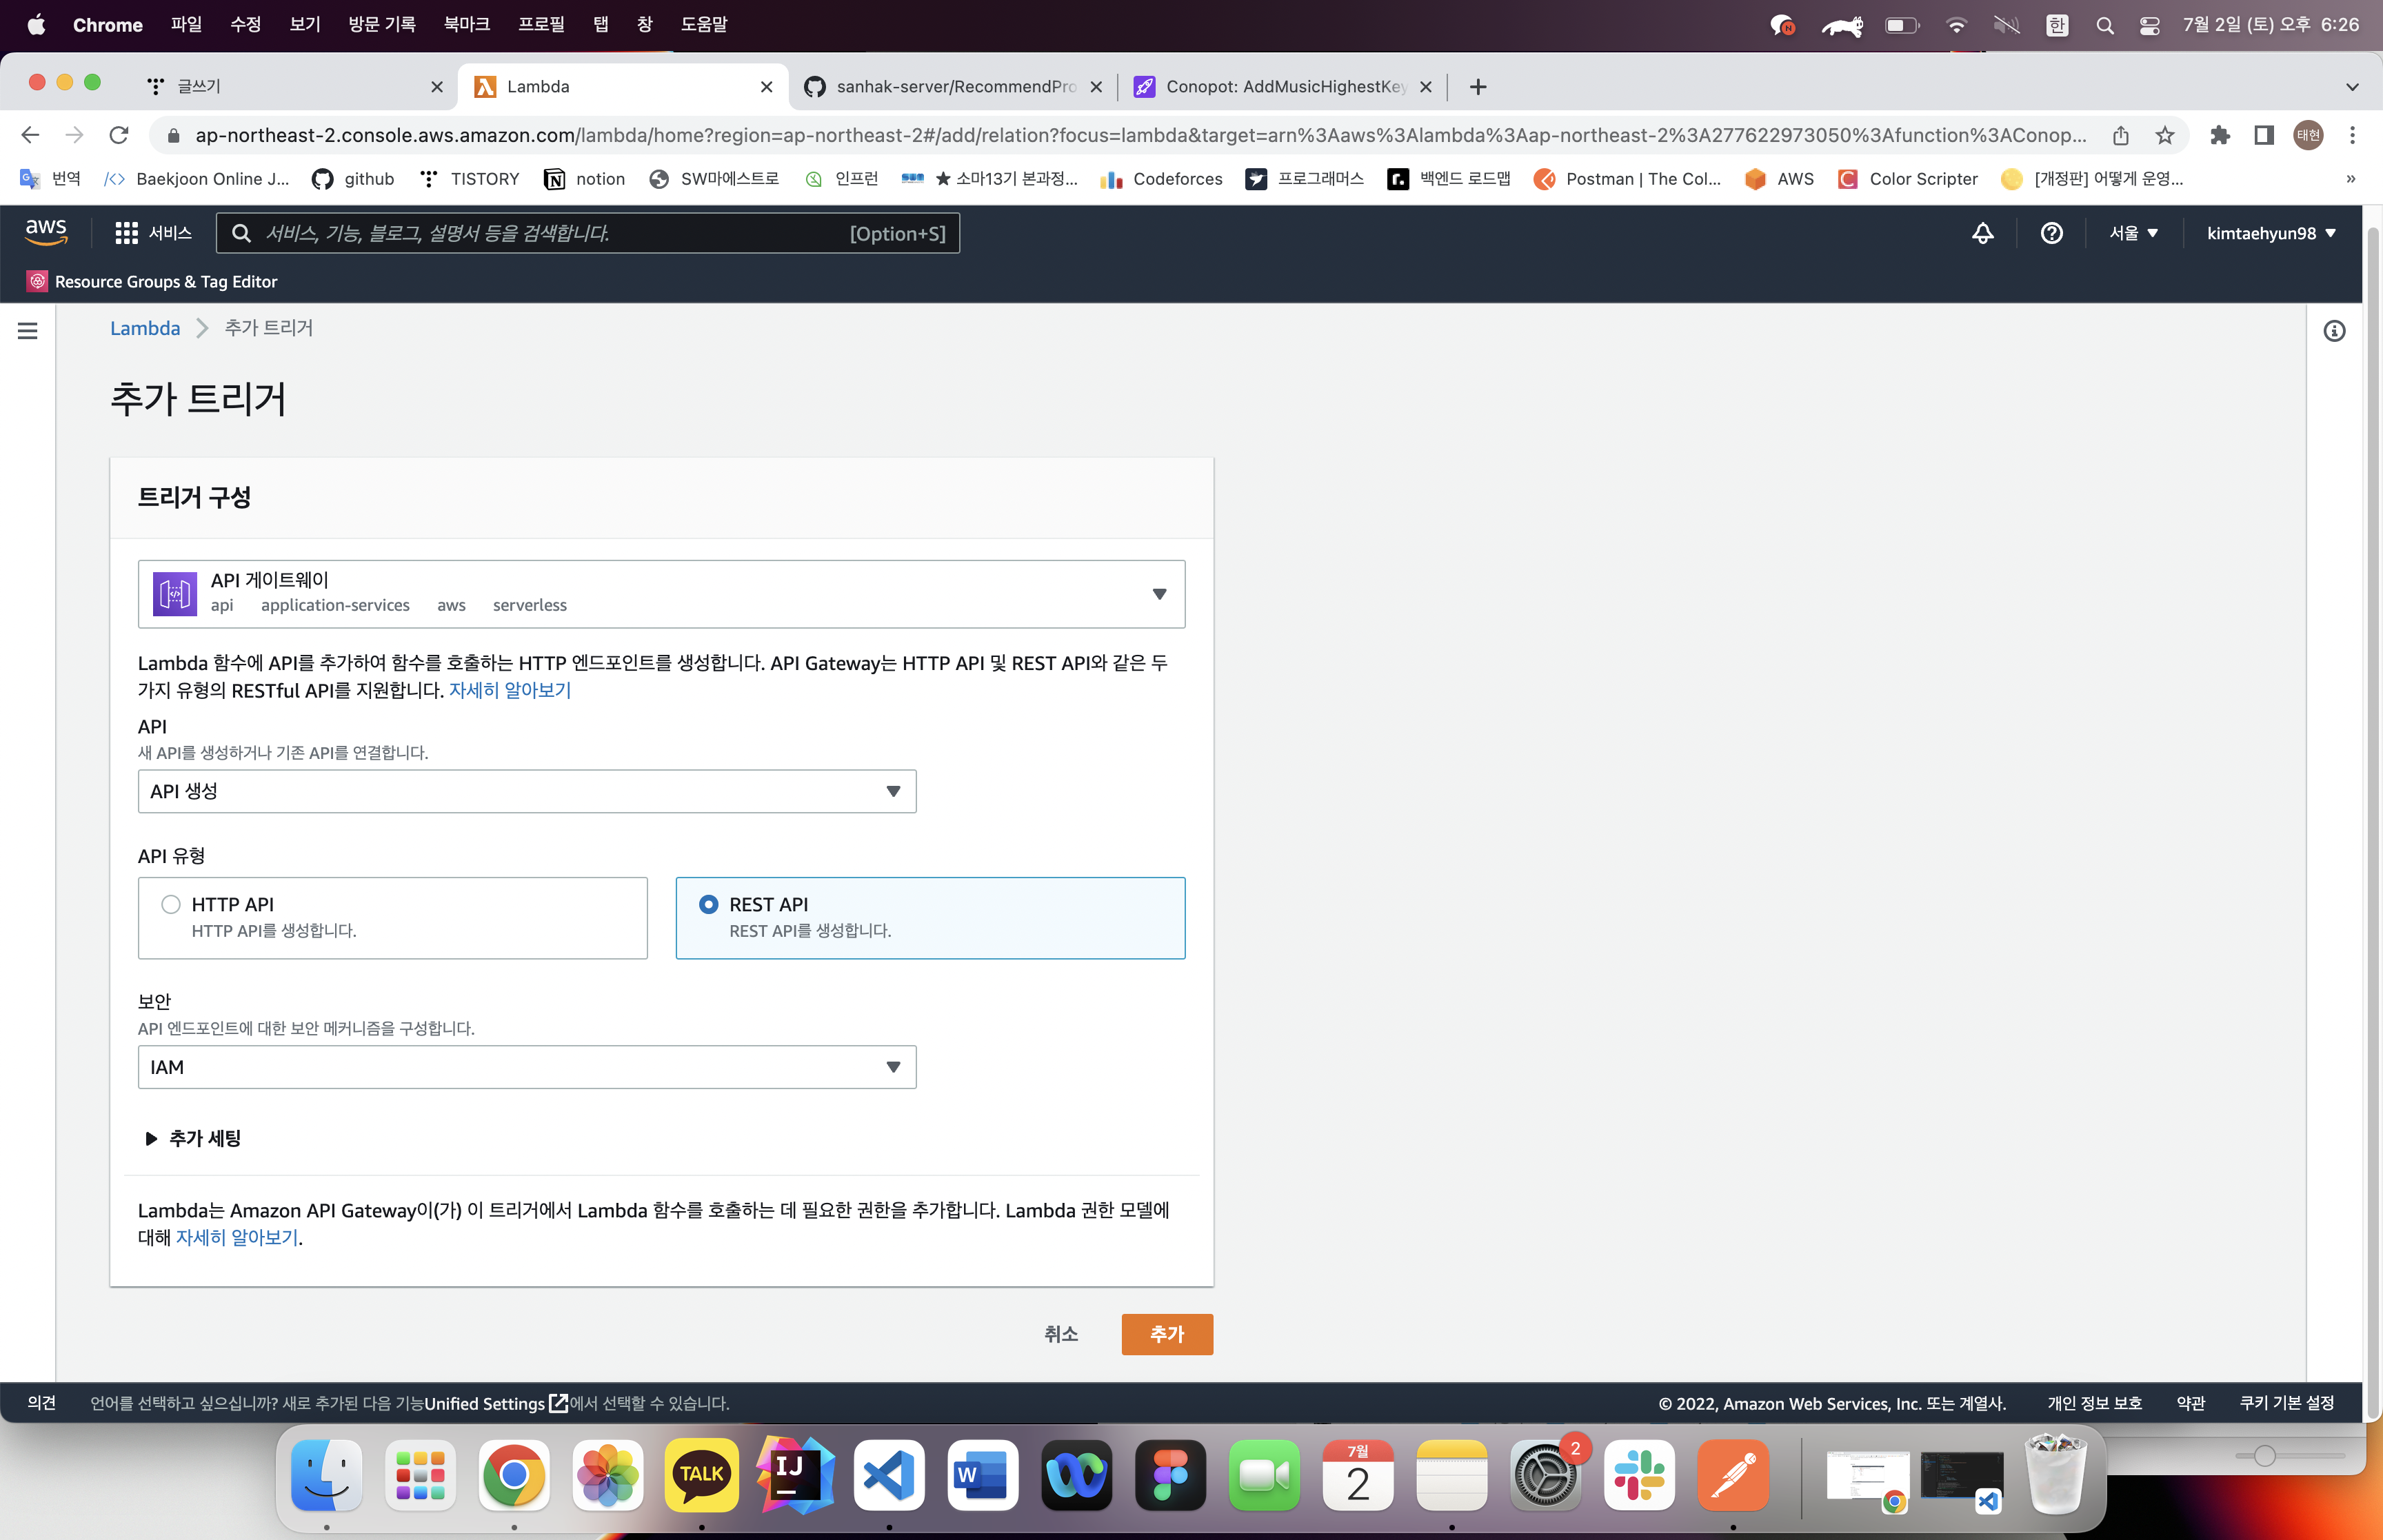Open the API Gateway trigger source dropdown
The width and height of the screenshot is (2383, 1540).
coord(661,594)
